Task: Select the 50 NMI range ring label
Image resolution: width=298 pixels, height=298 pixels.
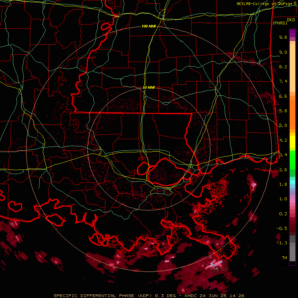Action: click(x=149, y=88)
